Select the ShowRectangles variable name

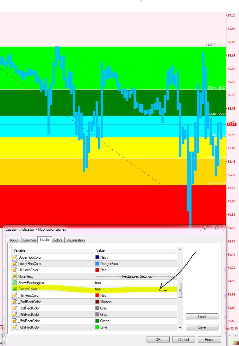tap(31, 283)
